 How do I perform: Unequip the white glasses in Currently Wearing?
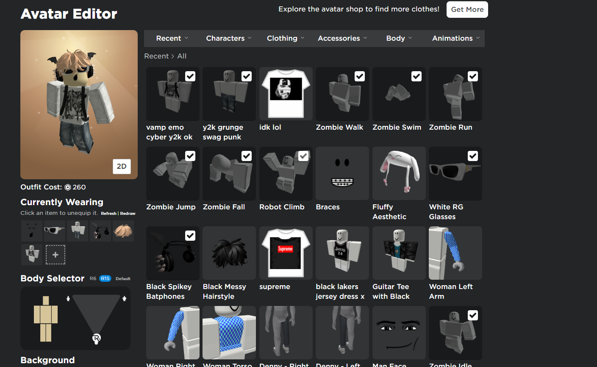55,231
